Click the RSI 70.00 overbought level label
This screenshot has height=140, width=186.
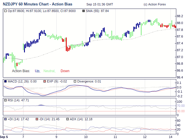click(181, 106)
